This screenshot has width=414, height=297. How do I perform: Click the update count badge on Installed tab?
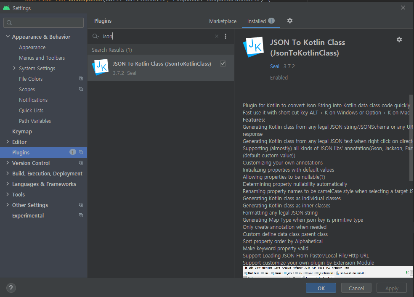click(271, 21)
